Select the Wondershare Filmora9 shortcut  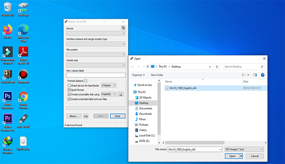(x=8, y=55)
